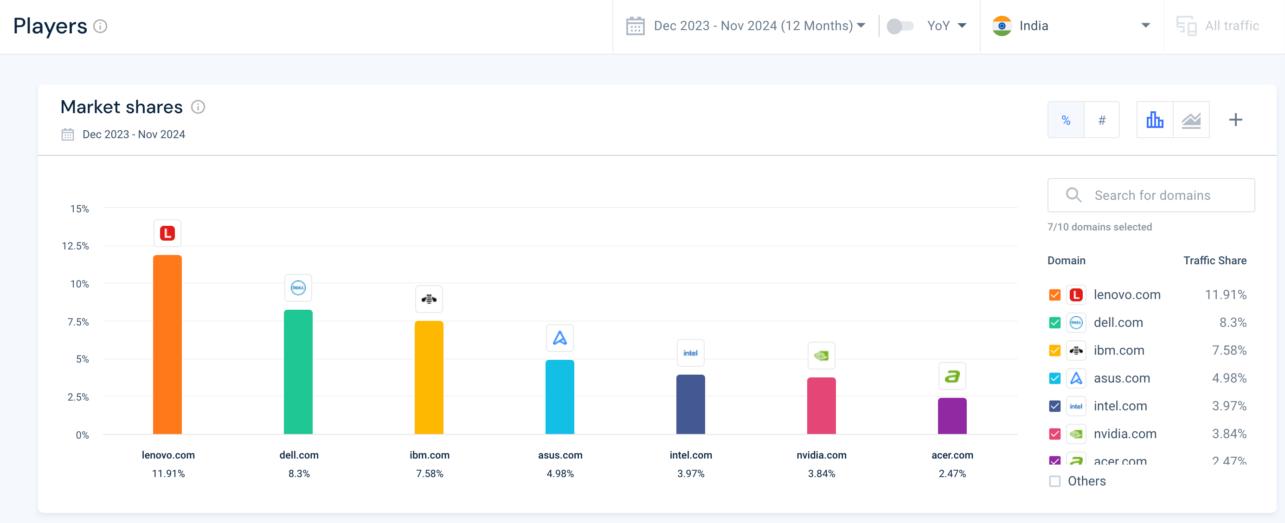Select the number (#) display tab
The width and height of the screenshot is (1285, 523).
pos(1101,120)
